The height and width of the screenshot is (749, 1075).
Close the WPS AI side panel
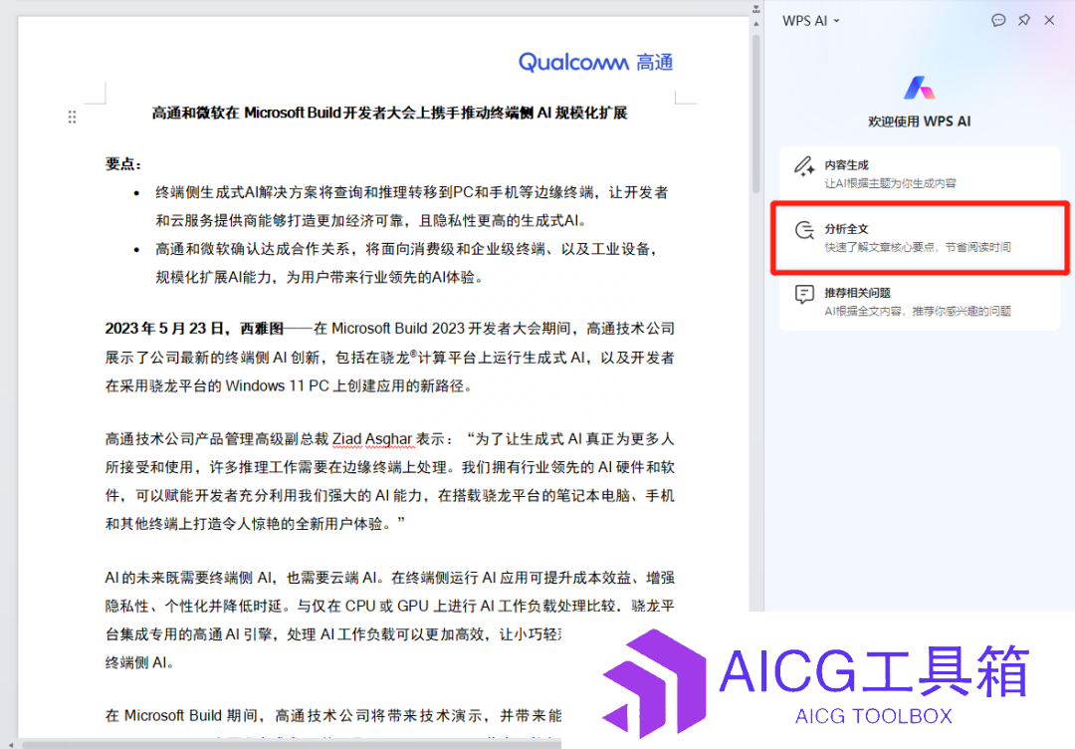click(1049, 21)
